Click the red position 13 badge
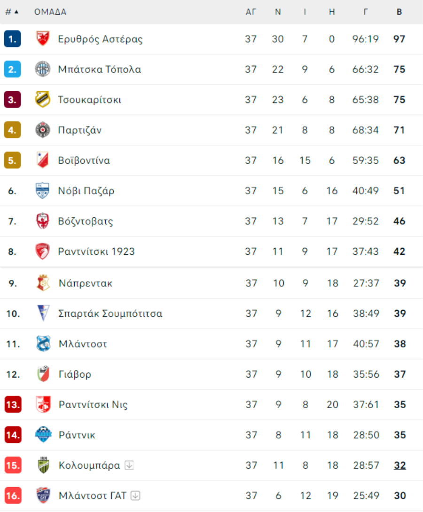 [x=13, y=404]
